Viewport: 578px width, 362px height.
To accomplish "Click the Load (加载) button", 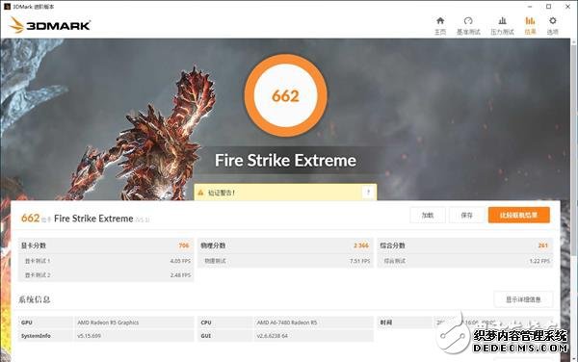I will pos(428,215).
